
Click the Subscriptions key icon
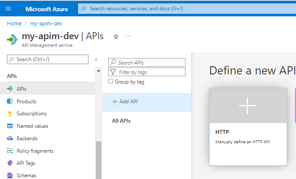tap(10, 114)
